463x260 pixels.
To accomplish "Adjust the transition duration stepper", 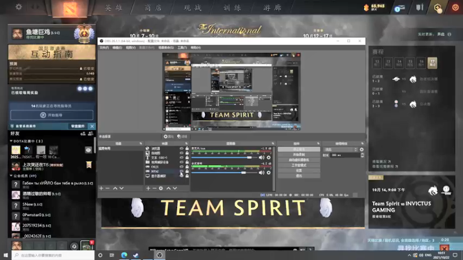I will (x=362, y=155).
